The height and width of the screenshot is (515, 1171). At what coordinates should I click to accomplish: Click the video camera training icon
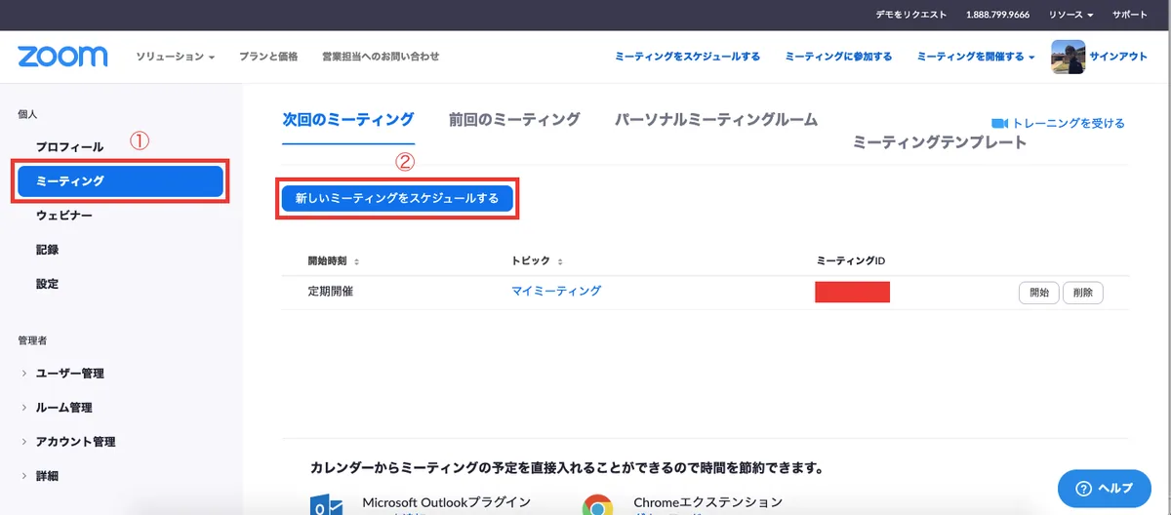tap(999, 123)
